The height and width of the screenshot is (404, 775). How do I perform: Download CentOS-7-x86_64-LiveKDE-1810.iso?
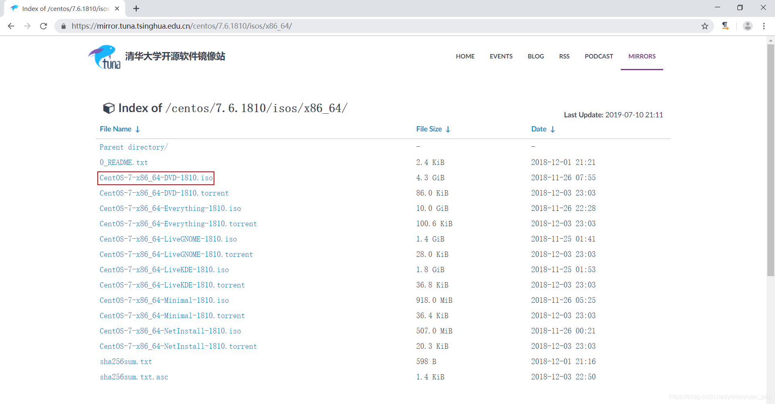[x=164, y=270]
